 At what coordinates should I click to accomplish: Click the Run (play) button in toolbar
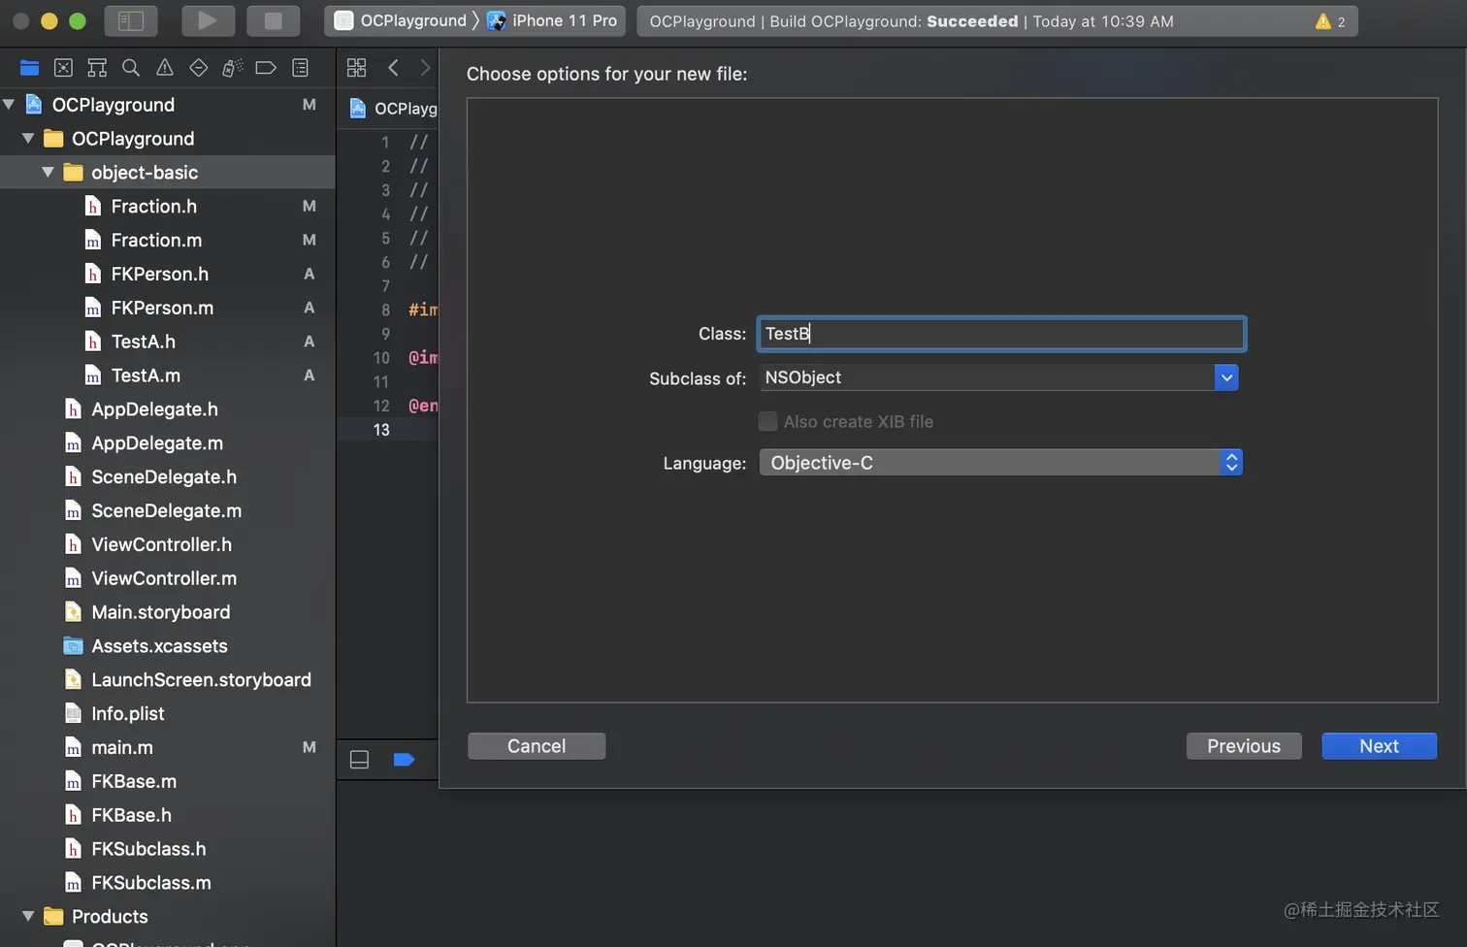click(208, 20)
